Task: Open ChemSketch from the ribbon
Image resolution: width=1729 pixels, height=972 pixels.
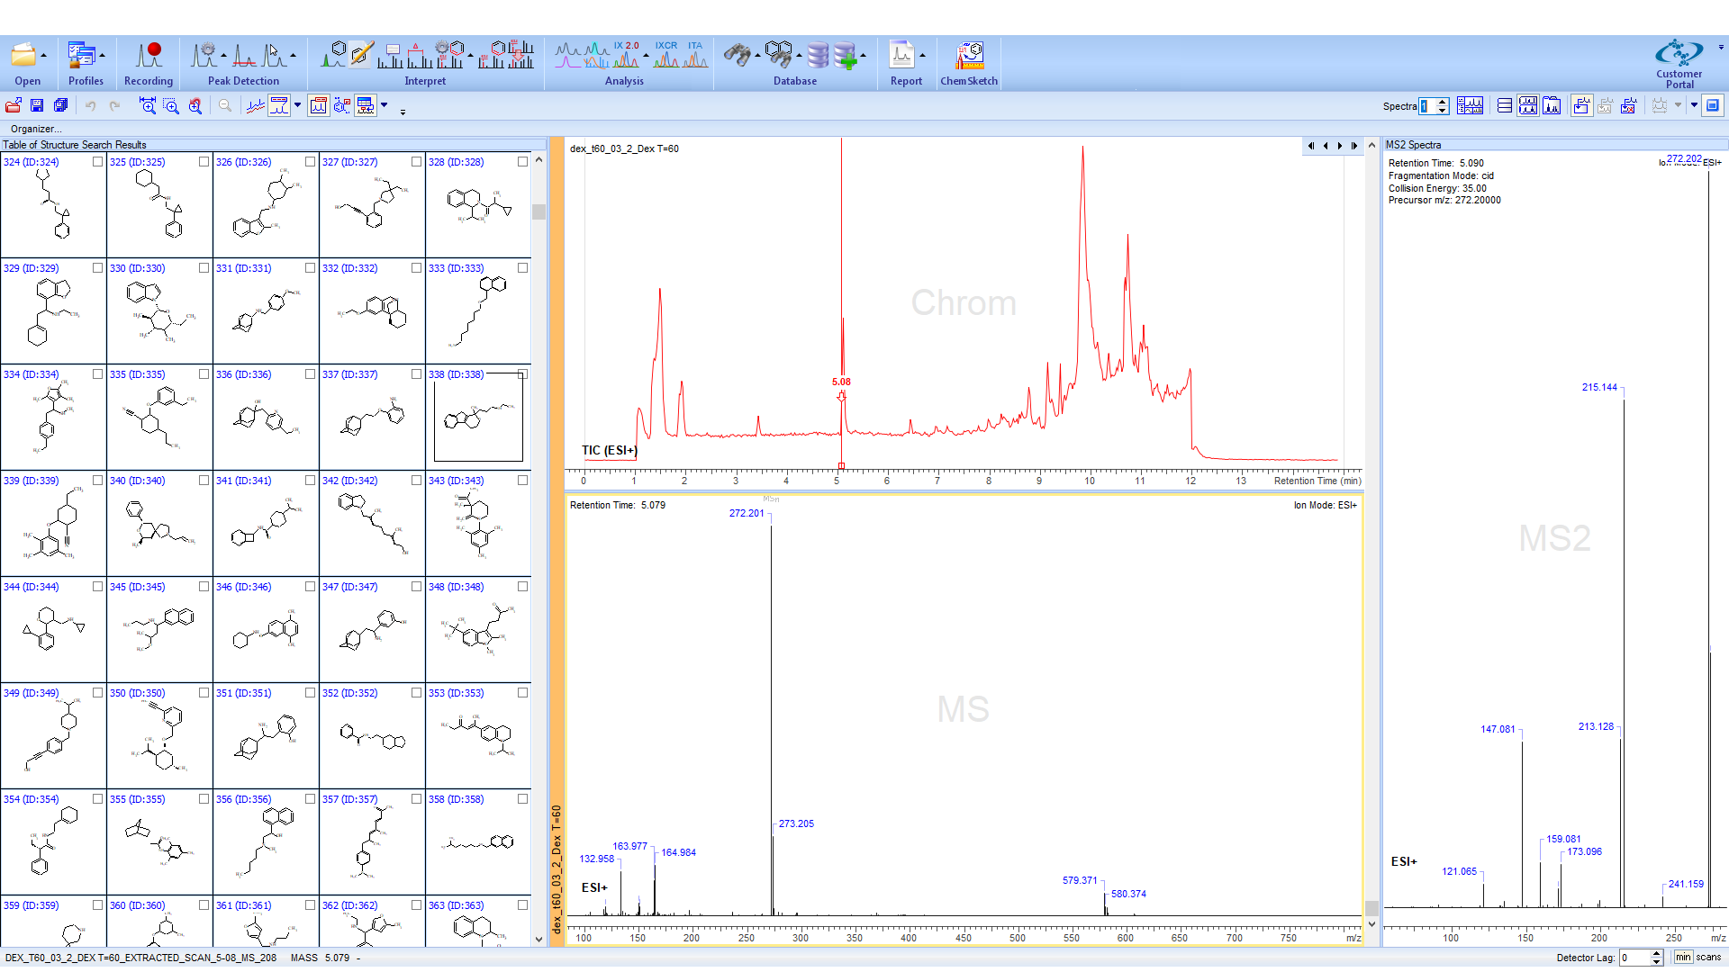Action: point(969,57)
